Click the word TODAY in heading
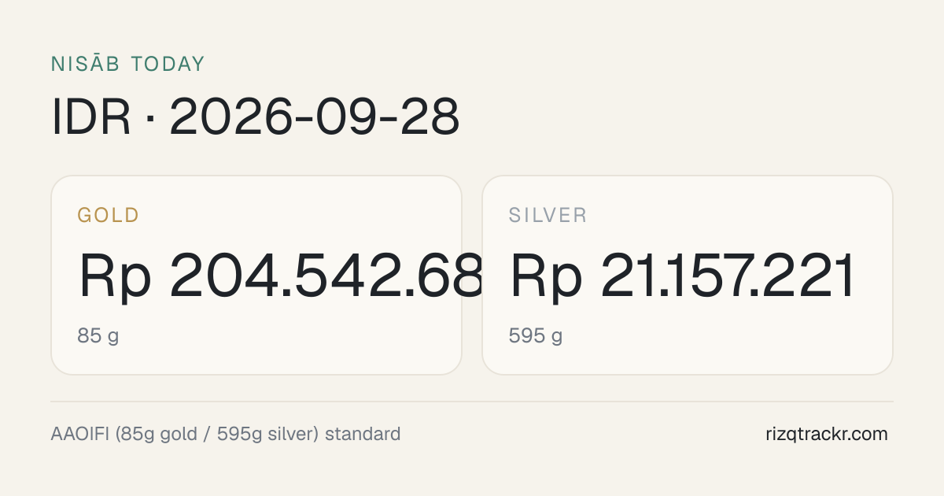The image size is (944, 496). pyautogui.click(x=168, y=64)
